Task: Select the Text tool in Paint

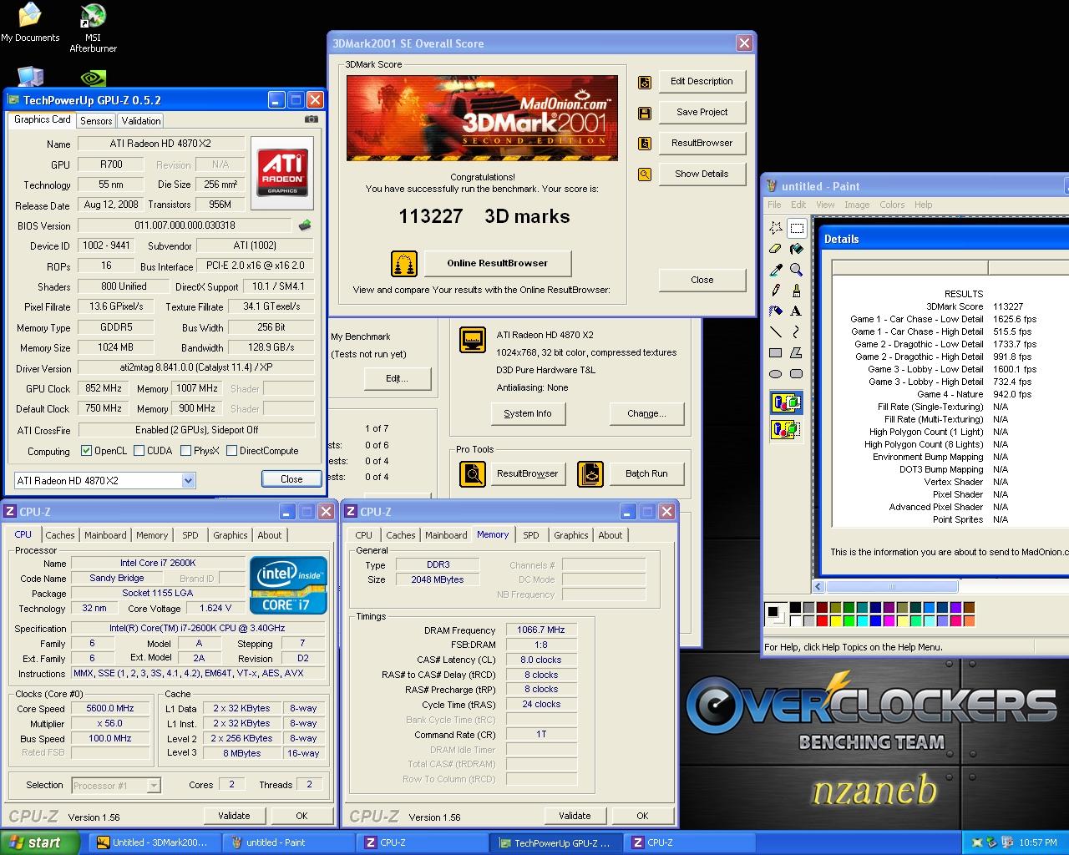Action: click(797, 311)
